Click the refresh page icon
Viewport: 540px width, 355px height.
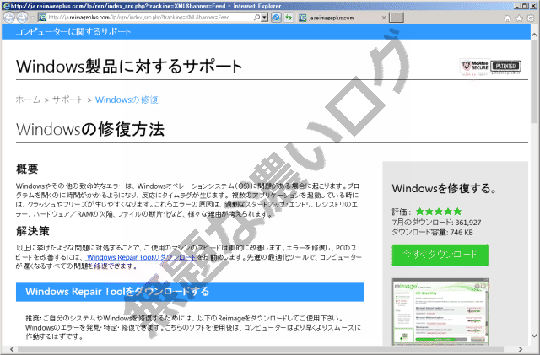tap(289, 17)
